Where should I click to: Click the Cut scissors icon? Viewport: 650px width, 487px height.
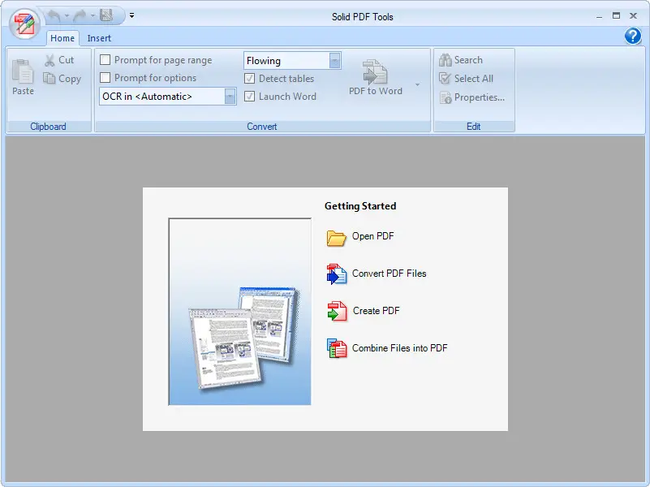tap(50, 61)
